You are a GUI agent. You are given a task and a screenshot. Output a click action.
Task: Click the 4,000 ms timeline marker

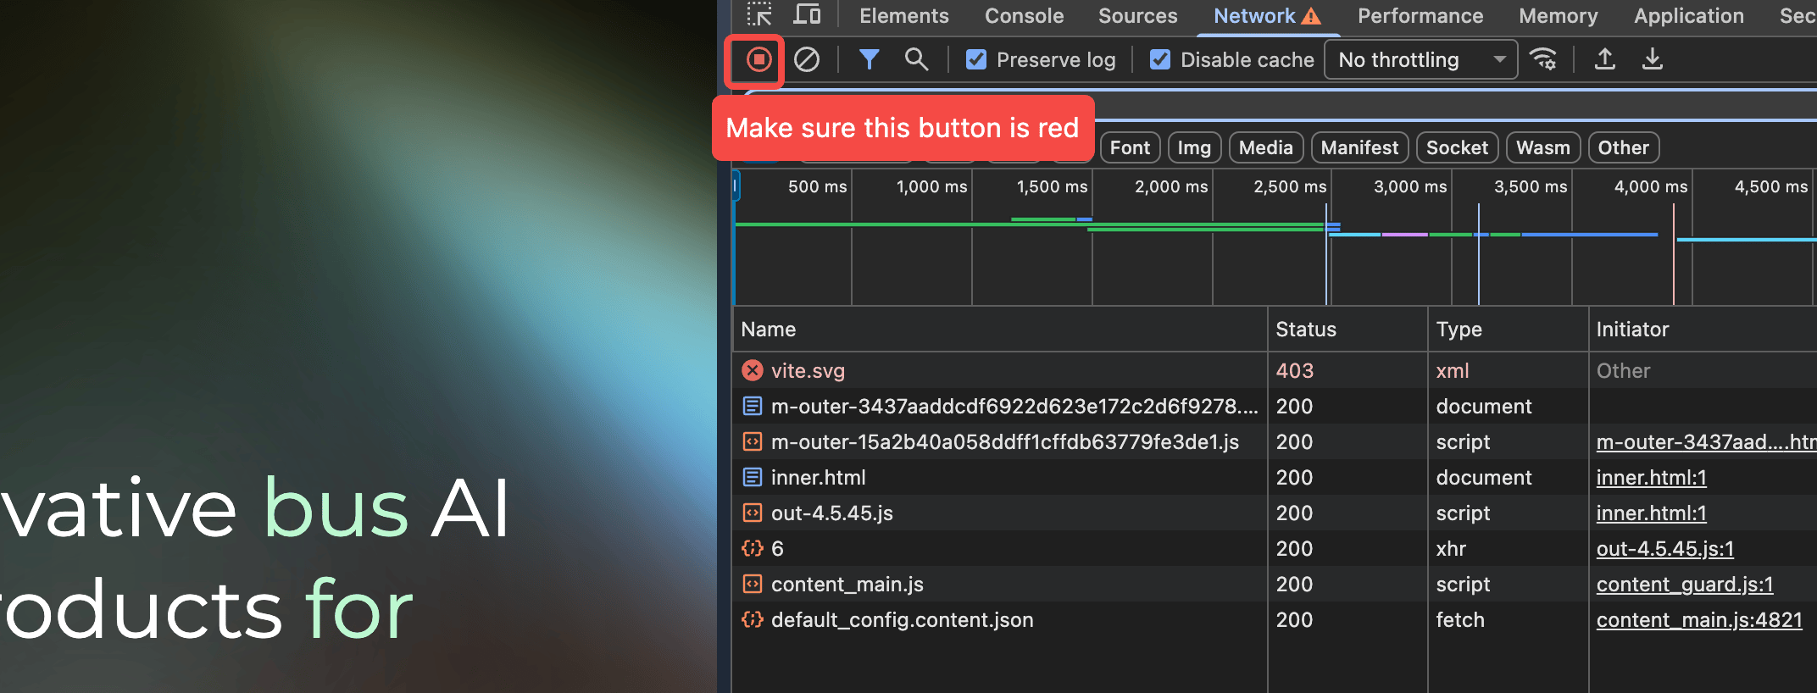pyautogui.click(x=1650, y=186)
